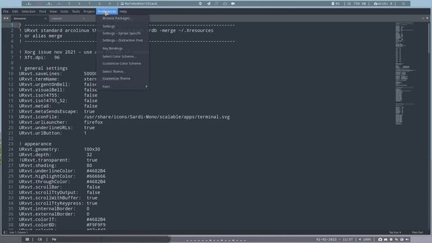Switch to the first editor tab
The width and height of the screenshot is (432, 243).
click(29, 18)
